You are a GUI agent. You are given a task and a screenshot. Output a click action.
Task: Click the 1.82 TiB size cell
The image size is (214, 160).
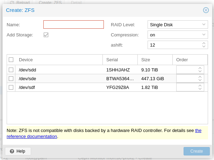point(150,87)
